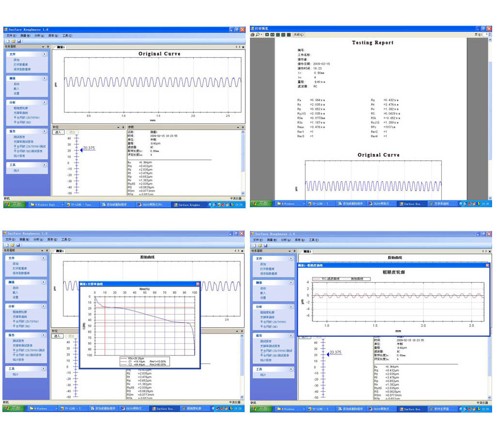Toggle the 针位 panel pin beside 20.375 needle under English curve
The image size is (496, 444).
click(124, 127)
